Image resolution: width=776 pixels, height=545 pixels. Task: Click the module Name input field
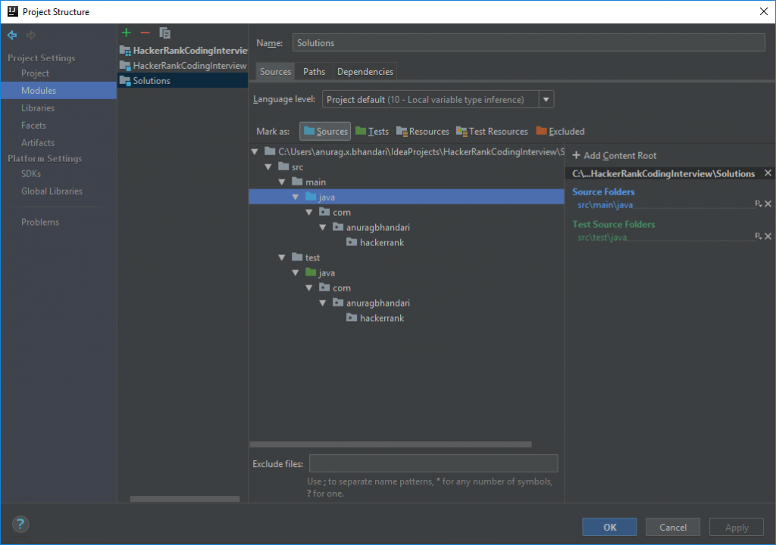[528, 42]
